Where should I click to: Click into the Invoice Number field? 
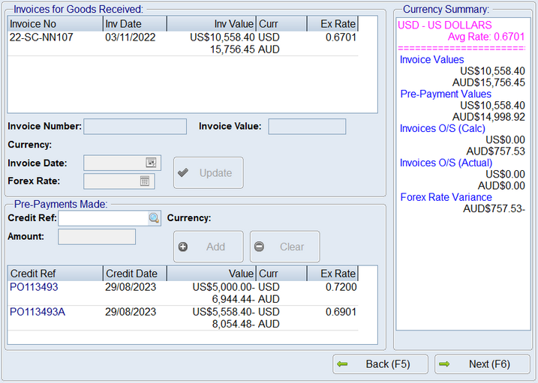tap(135, 126)
